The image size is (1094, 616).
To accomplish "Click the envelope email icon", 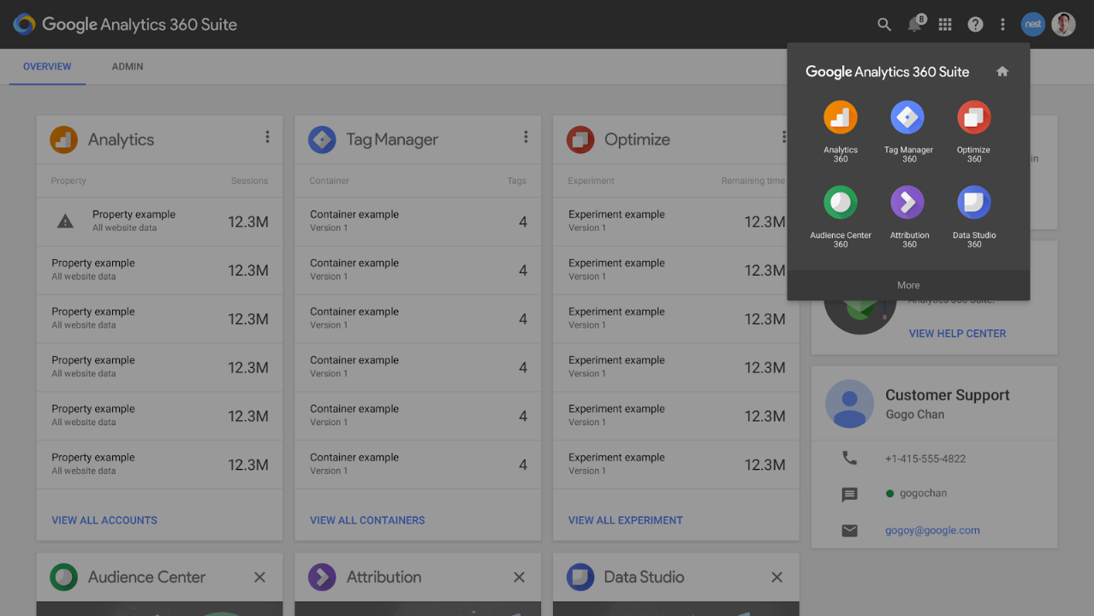I will tap(849, 530).
